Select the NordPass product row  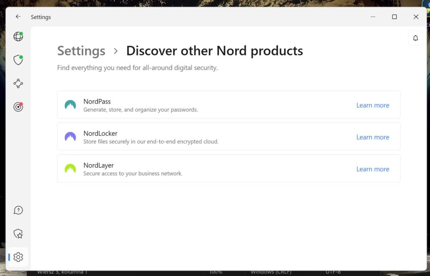(x=229, y=105)
